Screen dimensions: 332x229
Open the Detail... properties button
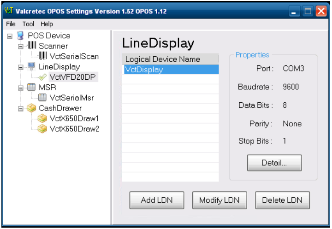point(274,163)
